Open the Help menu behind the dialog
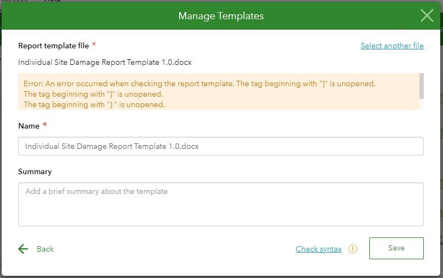The width and height of the screenshot is (443, 278). (53, 1)
